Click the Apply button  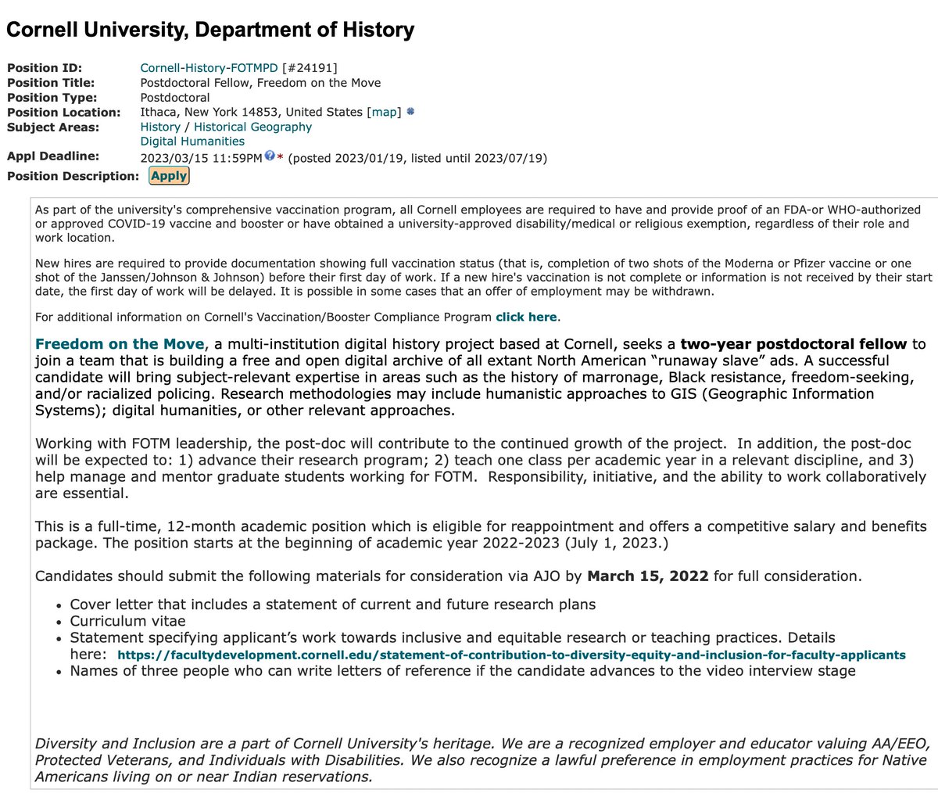[169, 176]
